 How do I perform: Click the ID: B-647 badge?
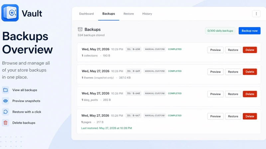(x=134, y=116)
